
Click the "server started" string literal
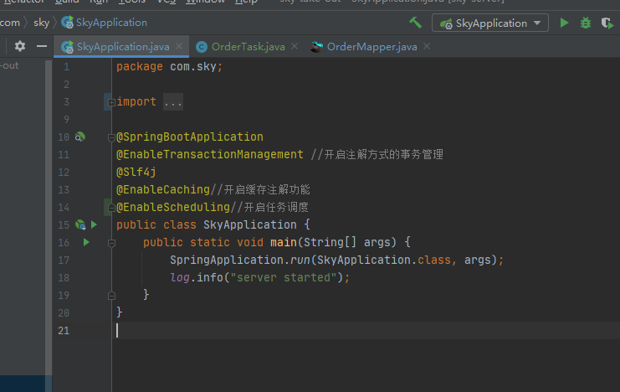(283, 277)
